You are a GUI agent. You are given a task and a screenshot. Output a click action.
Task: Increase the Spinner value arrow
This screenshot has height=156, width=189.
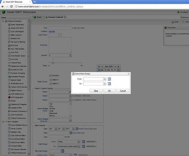(71, 55)
